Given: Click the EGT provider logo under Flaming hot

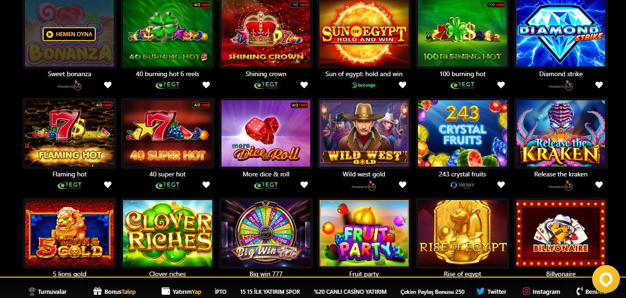Looking at the screenshot, I should coord(70,185).
